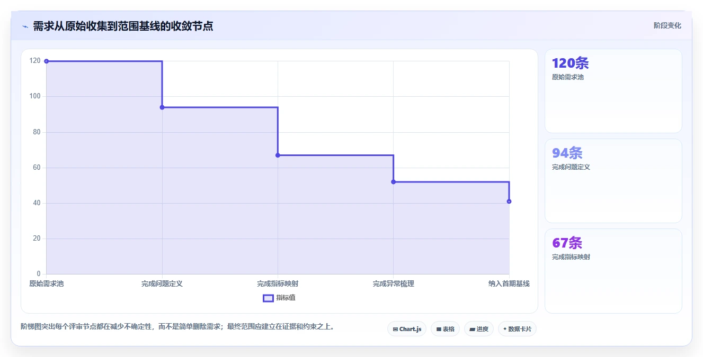Viewport: 703px width, 357px height.
Task: Click the chart title 需求从原始收集到范围基线的收敛节点
Action: pyautogui.click(x=123, y=26)
